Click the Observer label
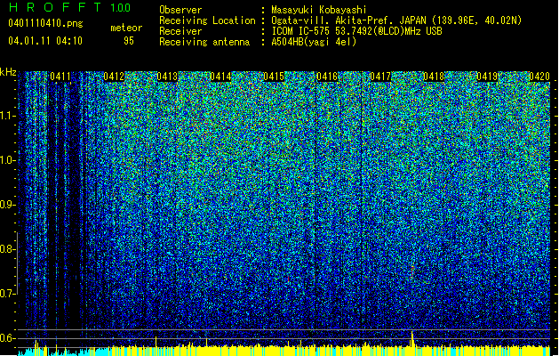The image size is (559, 356). 180,10
